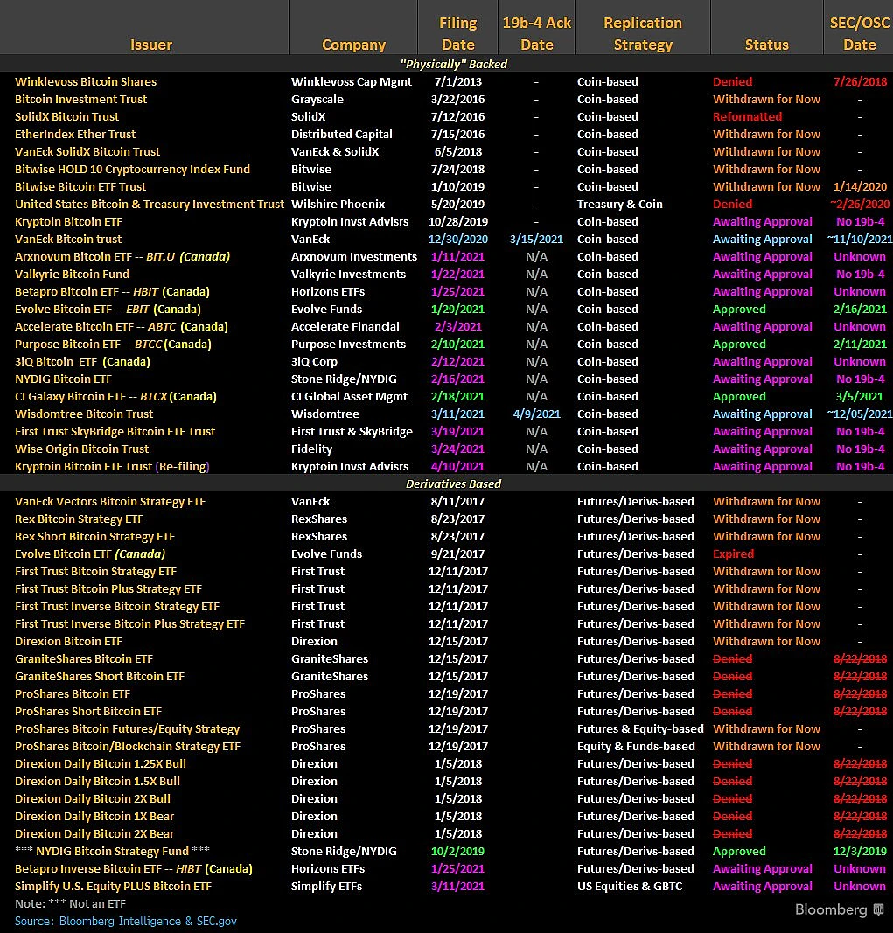Select the Purpose Bitcoin ETF BTCC issuer

[x=113, y=344]
